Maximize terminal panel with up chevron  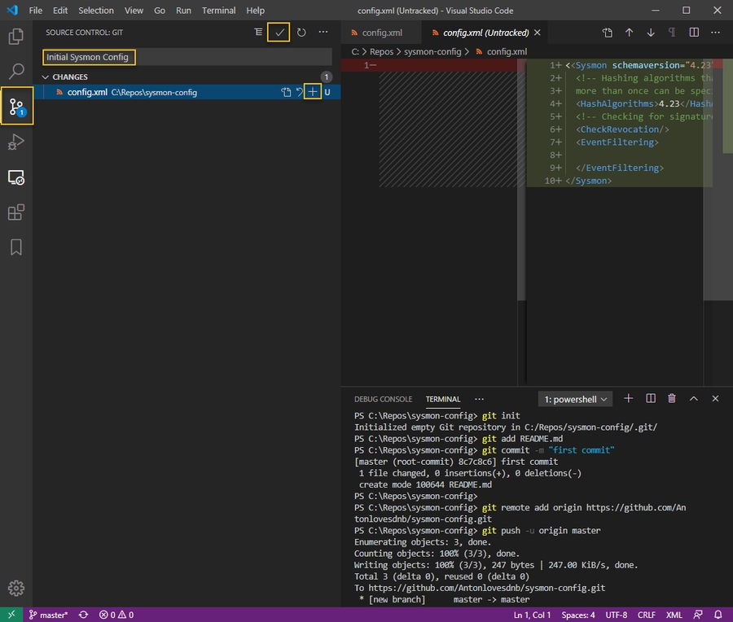pyautogui.click(x=694, y=399)
